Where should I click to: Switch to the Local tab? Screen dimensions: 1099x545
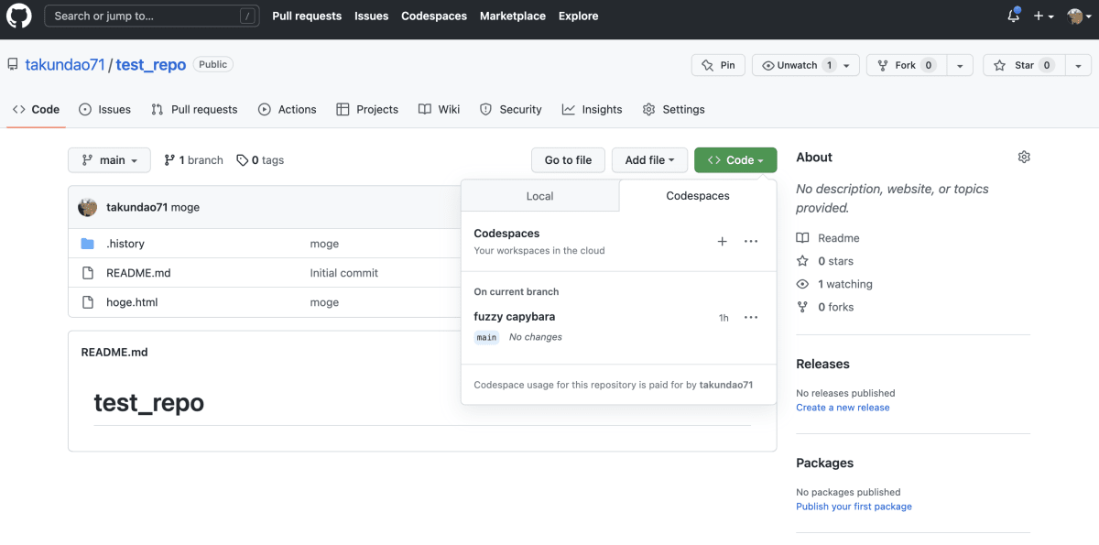tap(540, 196)
